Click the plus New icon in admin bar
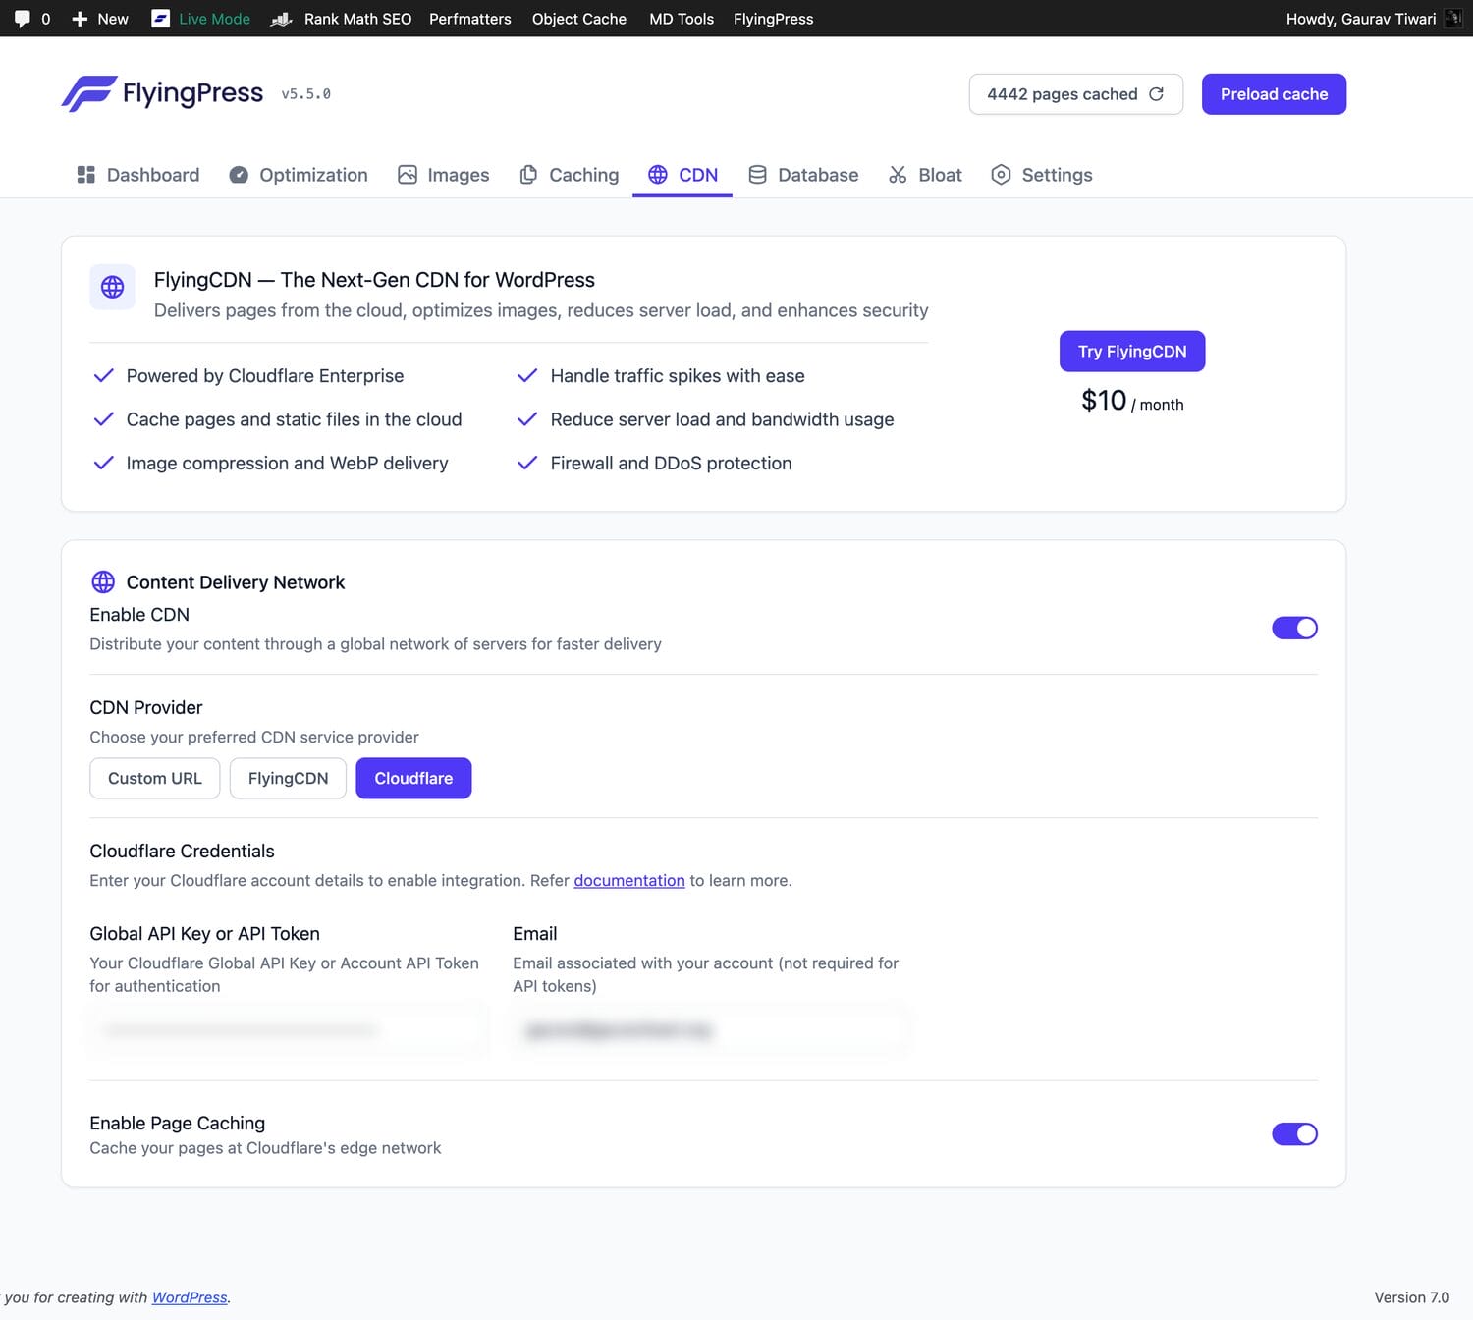Image resolution: width=1473 pixels, height=1320 pixels. tap(81, 19)
